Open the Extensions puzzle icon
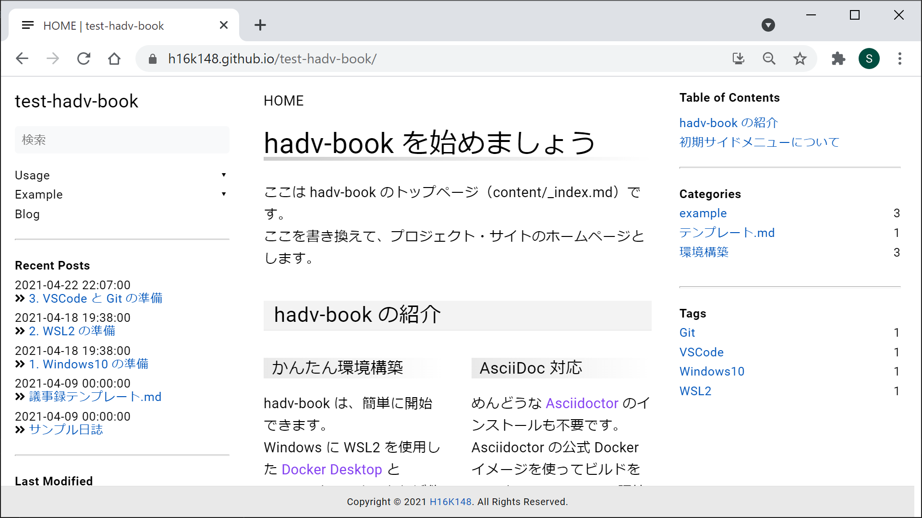 [838, 59]
